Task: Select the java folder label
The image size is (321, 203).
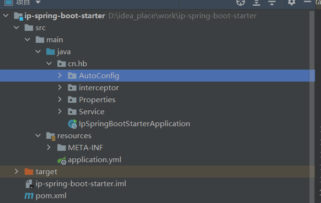Action: pos(64,52)
